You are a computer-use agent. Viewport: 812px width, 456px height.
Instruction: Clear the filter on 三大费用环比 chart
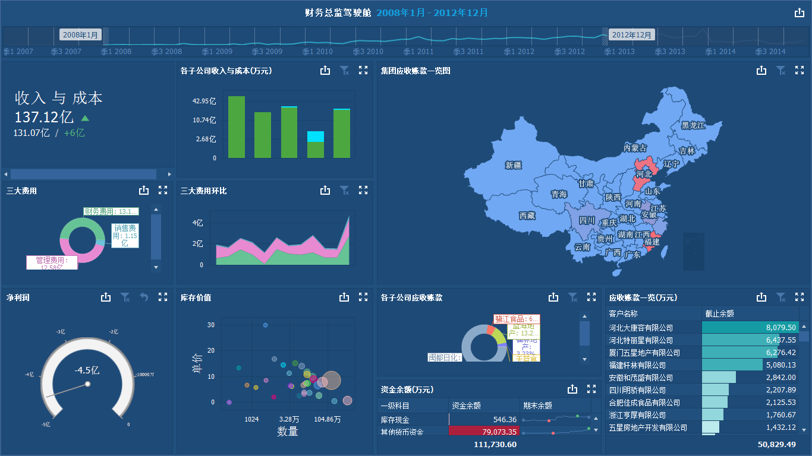click(344, 190)
